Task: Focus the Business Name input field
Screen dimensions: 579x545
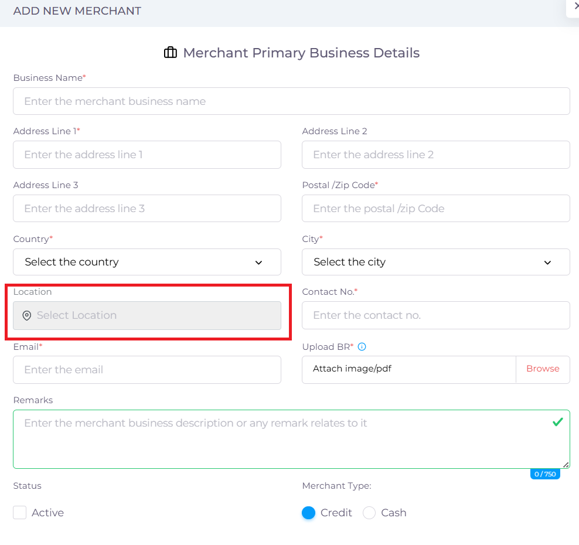Action: click(x=291, y=101)
